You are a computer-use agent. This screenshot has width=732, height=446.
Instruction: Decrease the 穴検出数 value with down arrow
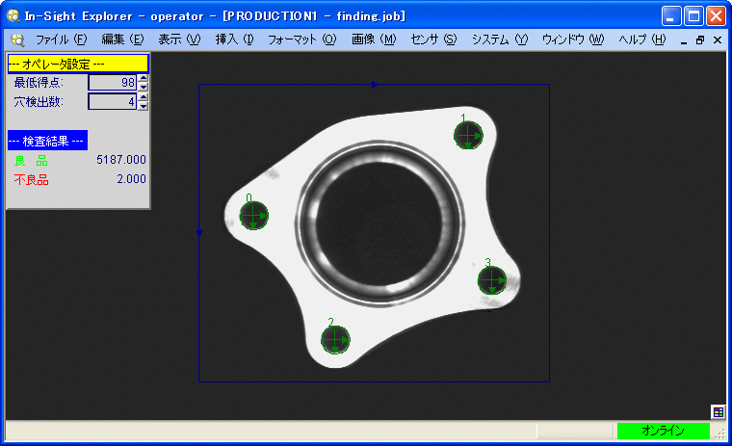[144, 105]
